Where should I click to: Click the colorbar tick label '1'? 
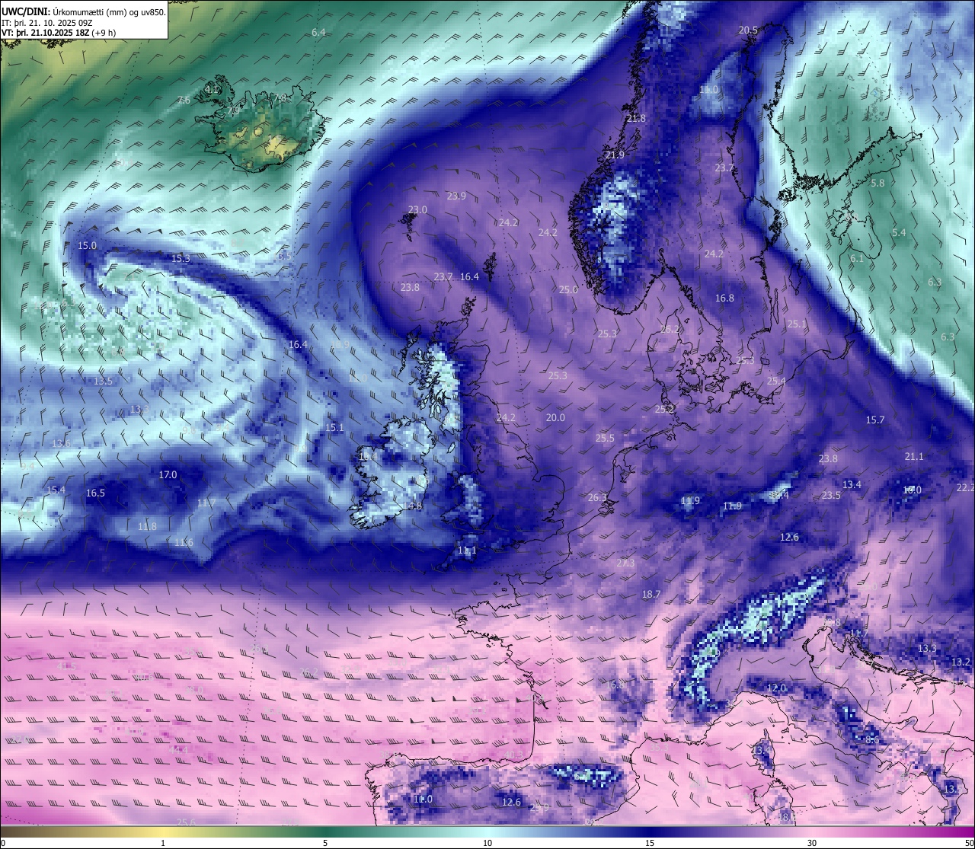click(163, 843)
